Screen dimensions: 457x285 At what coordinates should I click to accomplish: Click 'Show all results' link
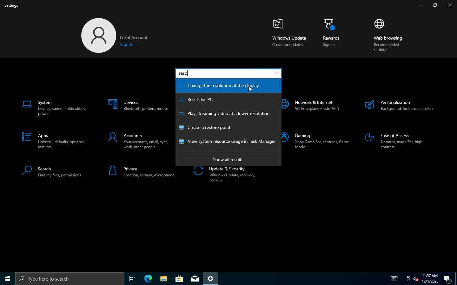click(228, 160)
